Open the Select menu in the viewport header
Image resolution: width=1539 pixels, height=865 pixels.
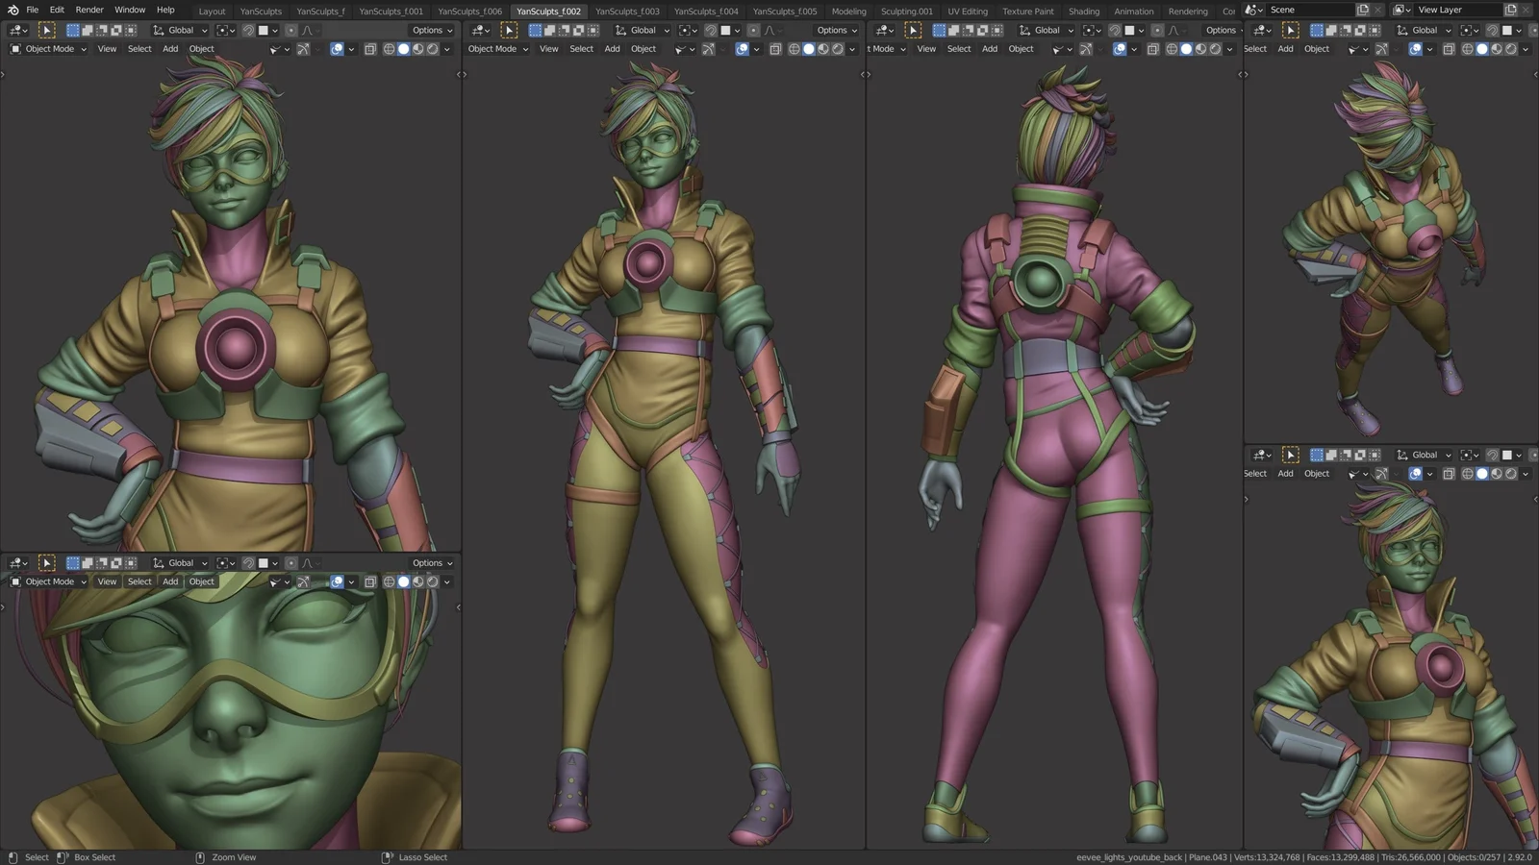tap(139, 49)
